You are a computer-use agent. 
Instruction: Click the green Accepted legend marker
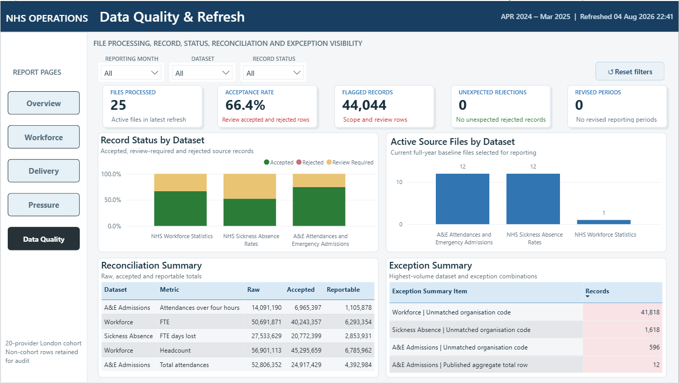coord(266,162)
